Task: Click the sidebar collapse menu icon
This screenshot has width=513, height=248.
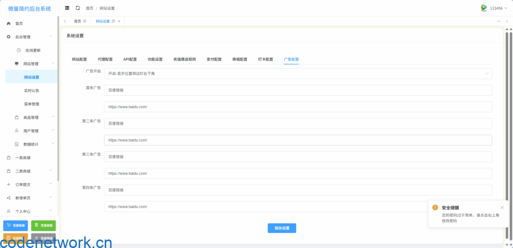Action: pyautogui.click(x=67, y=8)
